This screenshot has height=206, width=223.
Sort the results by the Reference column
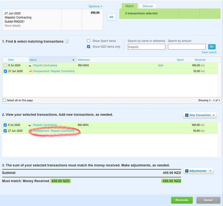click(x=83, y=60)
